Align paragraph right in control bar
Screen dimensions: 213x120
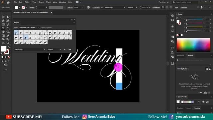[170, 7]
